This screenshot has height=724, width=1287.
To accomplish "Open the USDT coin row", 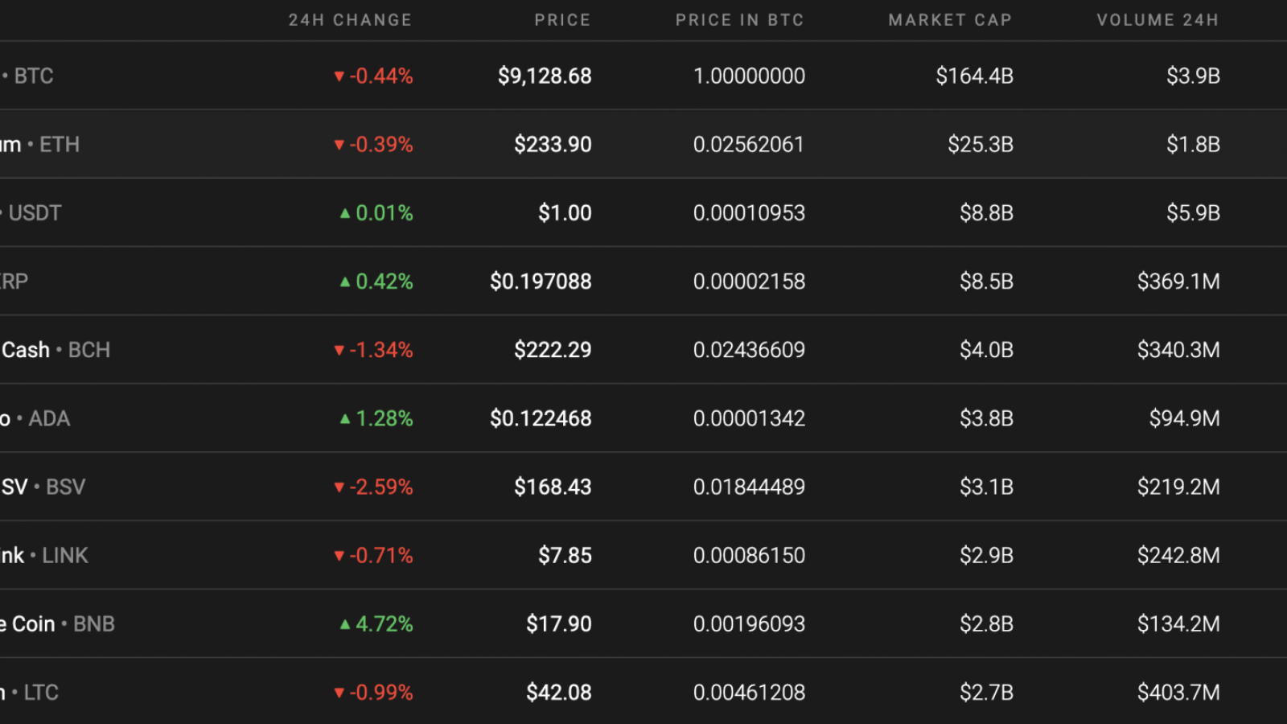I will point(643,212).
